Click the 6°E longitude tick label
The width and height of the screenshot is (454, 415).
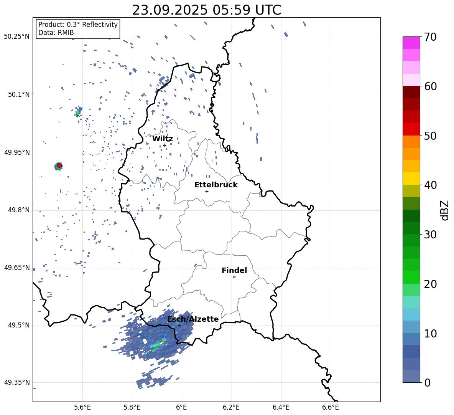pos(181,407)
